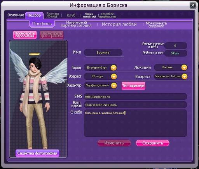Open Идеальный партнер сегодня subtab
Image resolution: width=199 pixels, height=169 pixels.
pos(76,24)
